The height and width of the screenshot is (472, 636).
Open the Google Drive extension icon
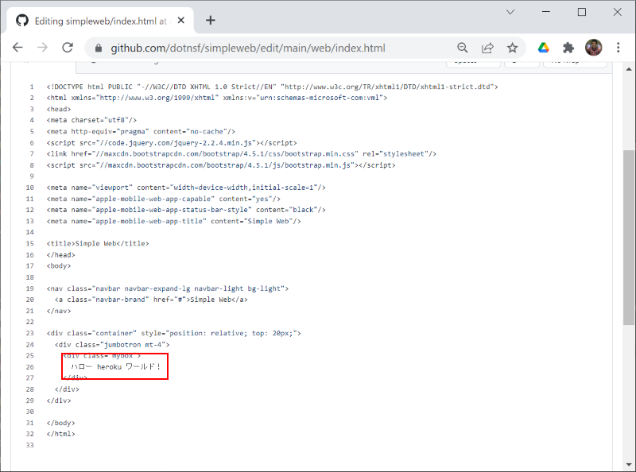click(544, 48)
